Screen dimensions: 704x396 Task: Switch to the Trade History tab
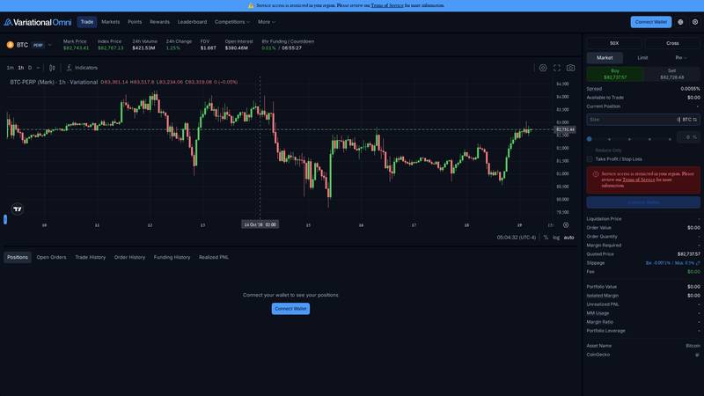(x=91, y=257)
